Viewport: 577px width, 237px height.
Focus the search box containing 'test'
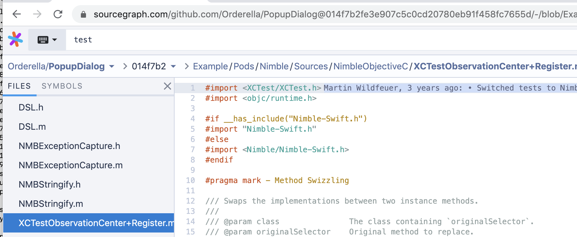tap(321, 40)
